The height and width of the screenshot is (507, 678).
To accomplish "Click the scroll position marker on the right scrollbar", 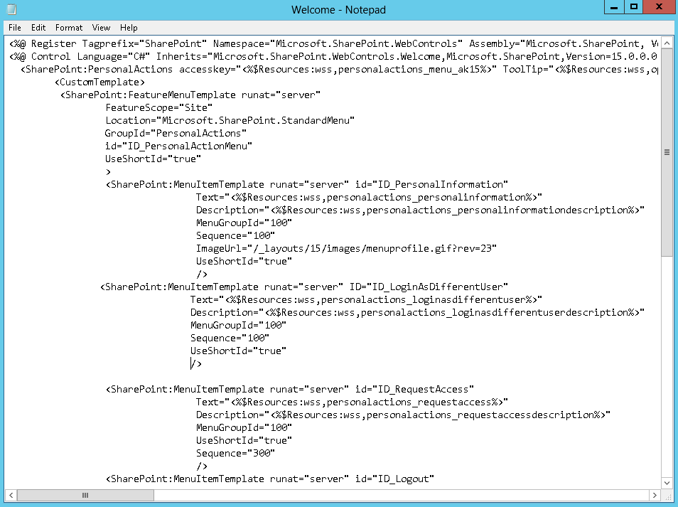I will tap(667, 152).
